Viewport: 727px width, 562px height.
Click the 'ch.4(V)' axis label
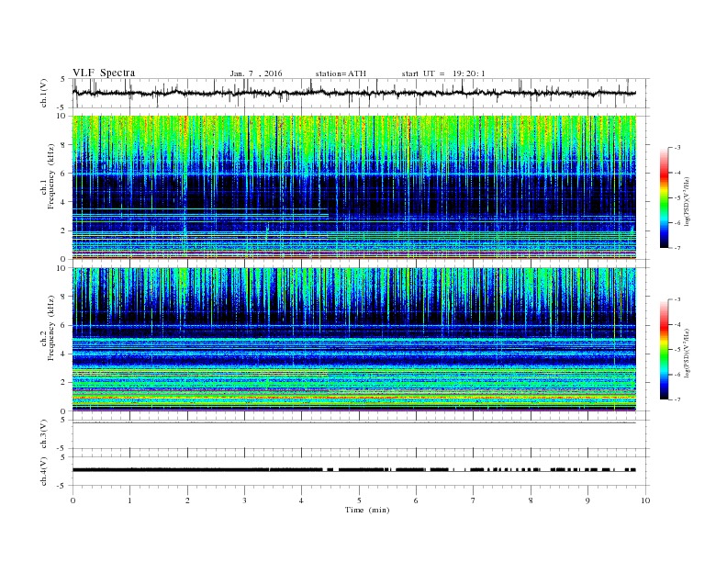coord(43,471)
